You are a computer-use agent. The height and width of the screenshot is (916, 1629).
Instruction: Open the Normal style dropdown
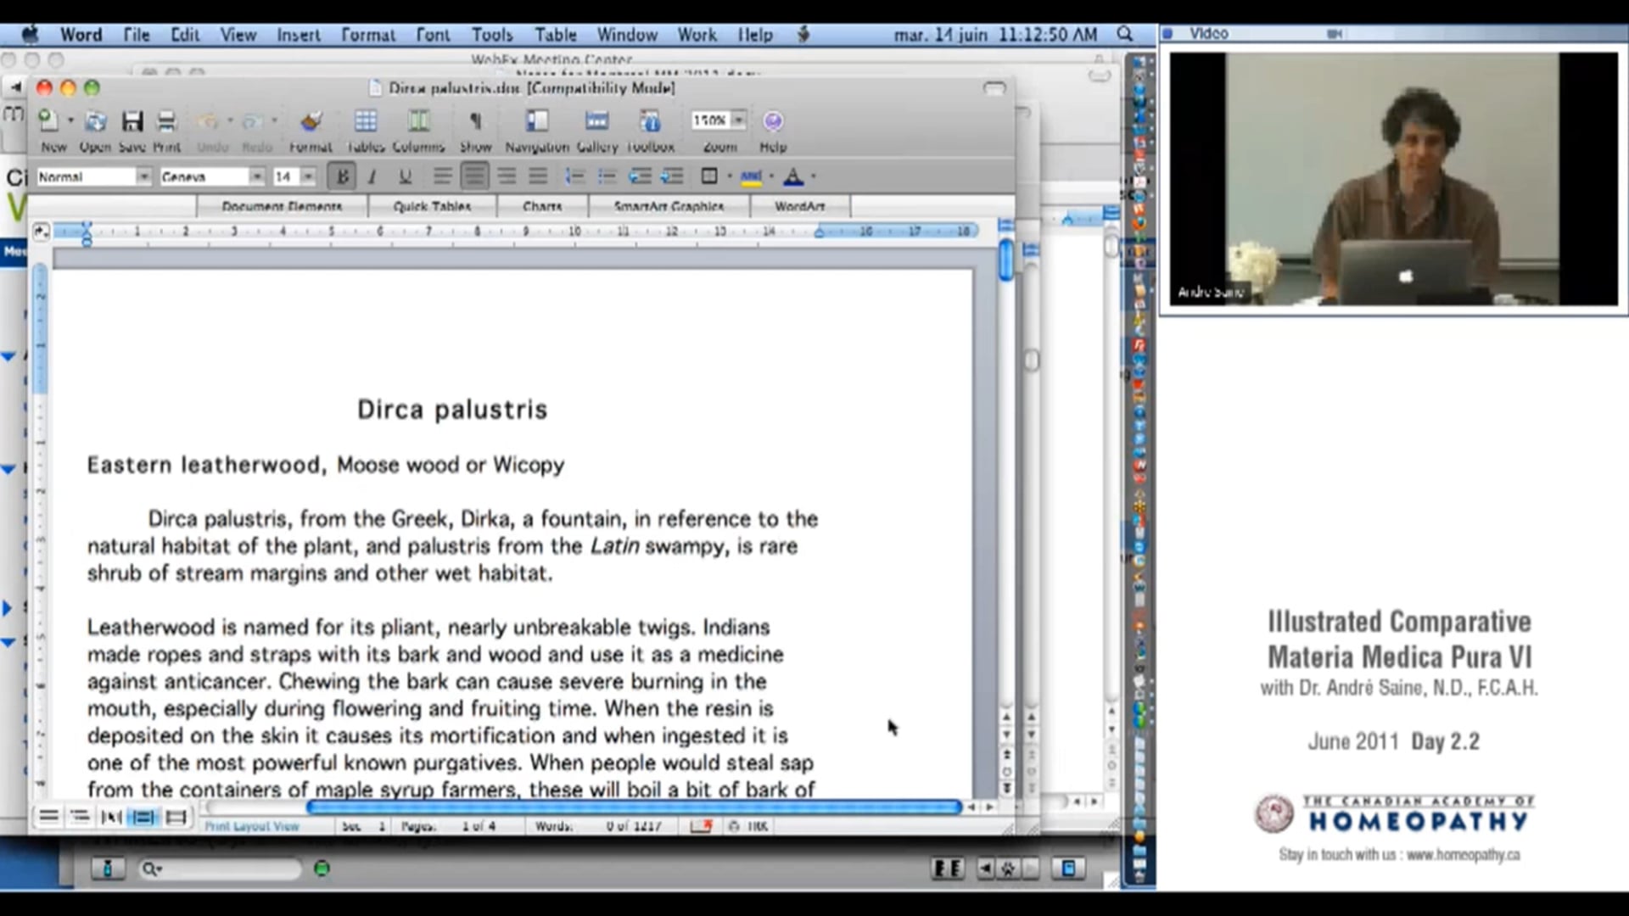[143, 176]
